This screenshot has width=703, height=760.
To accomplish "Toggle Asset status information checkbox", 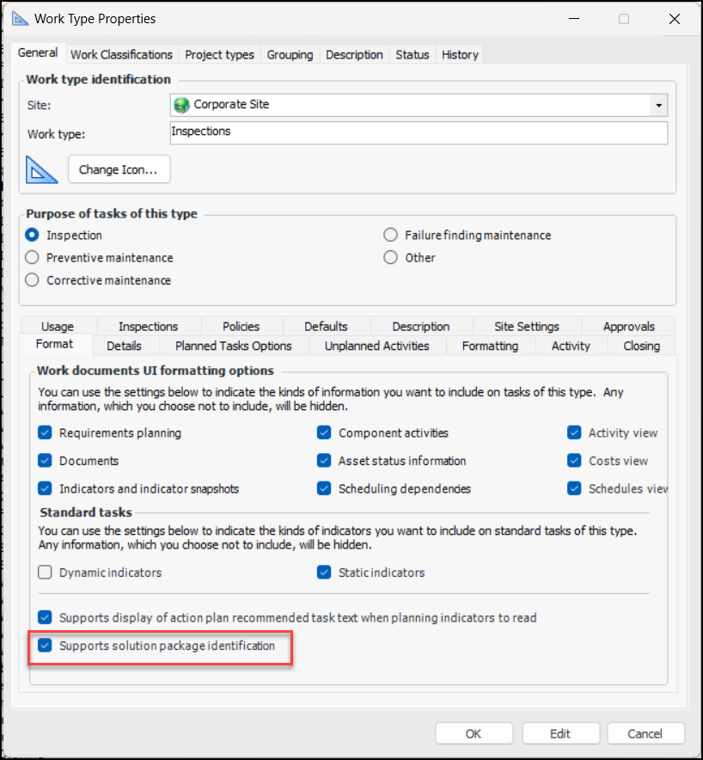I will [324, 461].
